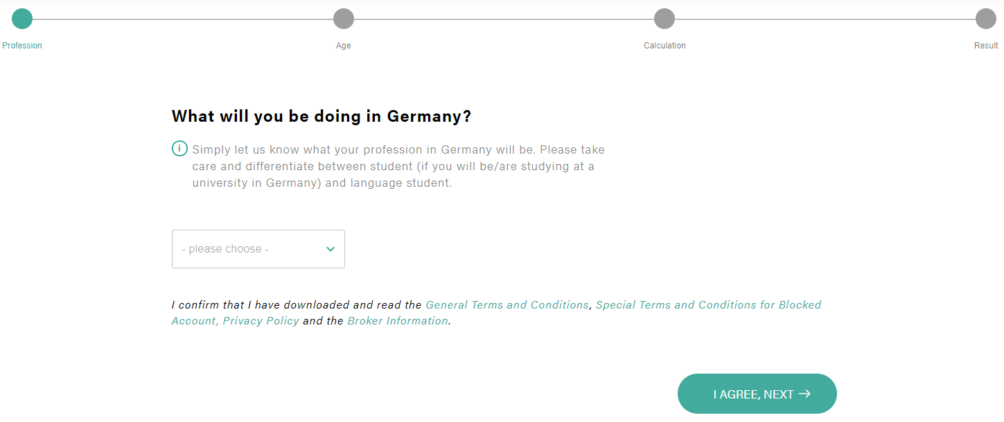
Task: Open the "- please choose -" dropdown
Action: point(258,249)
